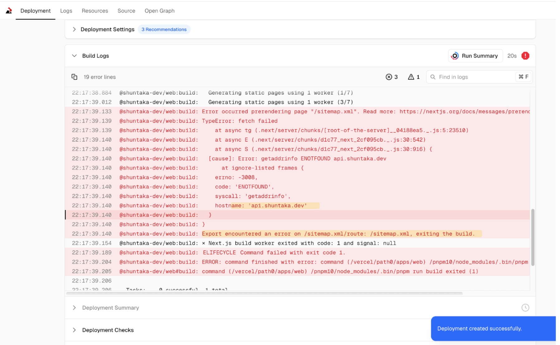Screen dimensions: 560x345
Task: Click the clock icon beside Deployment Summary
Action: [x=525, y=308]
